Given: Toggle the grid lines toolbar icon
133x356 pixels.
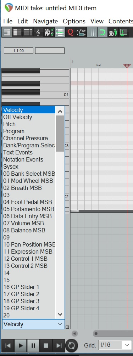Looking at the screenshot, I should click(92, 33).
